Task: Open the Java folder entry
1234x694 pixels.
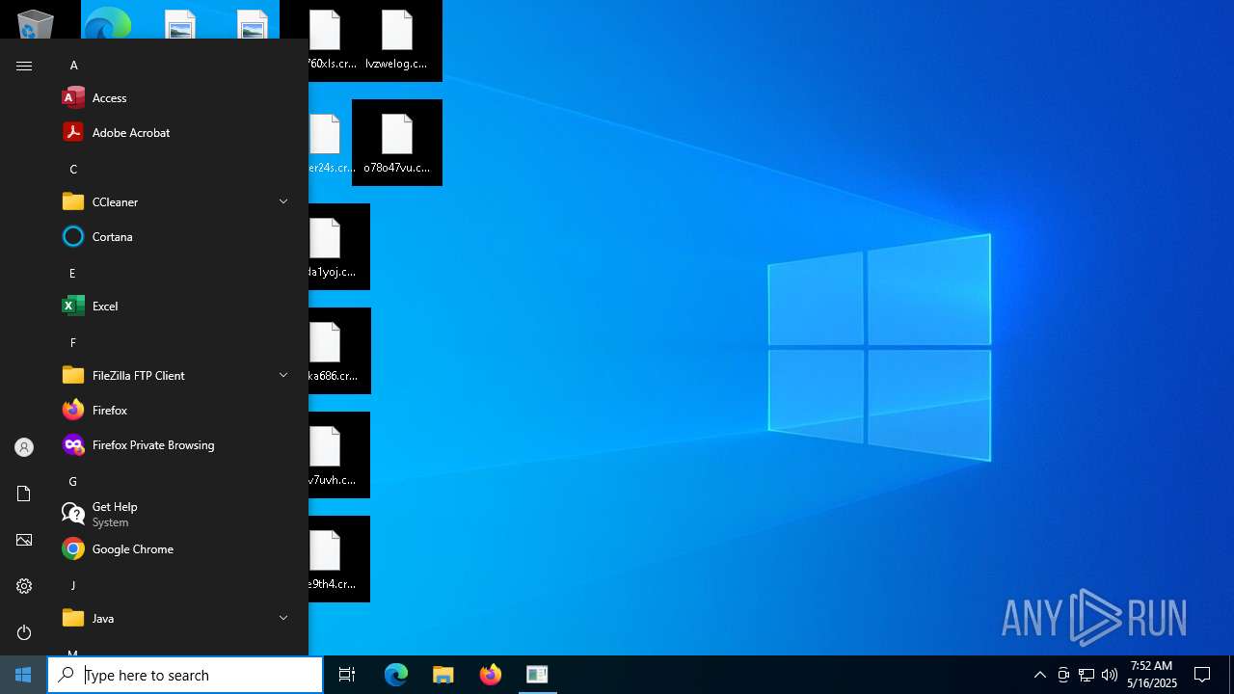Action: pos(177,619)
